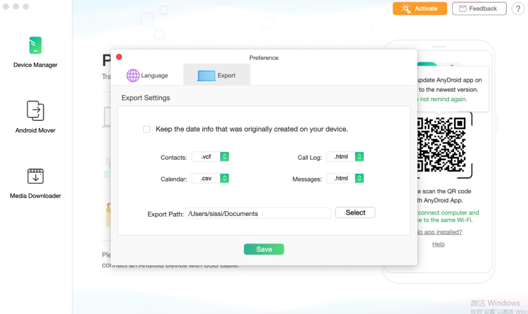Image resolution: width=528 pixels, height=314 pixels.
Task: Click the orange Activate button
Action: 420,8
